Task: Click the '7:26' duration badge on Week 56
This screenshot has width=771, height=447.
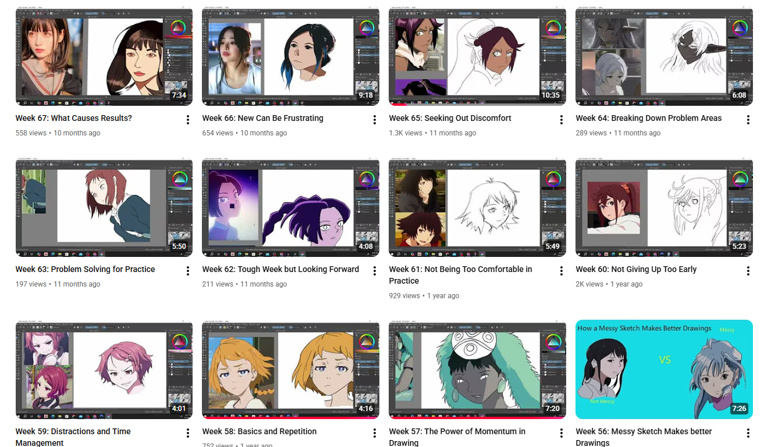Action: click(x=740, y=409)
